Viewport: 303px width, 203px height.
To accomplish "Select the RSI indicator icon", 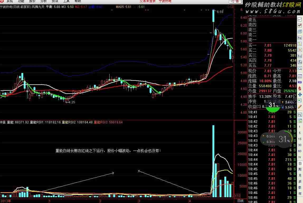I will point(300,82).
